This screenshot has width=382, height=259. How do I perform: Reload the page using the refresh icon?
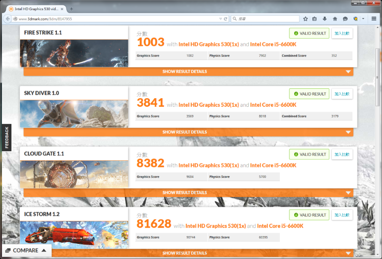pyautogui.click(x=225, y=19)
